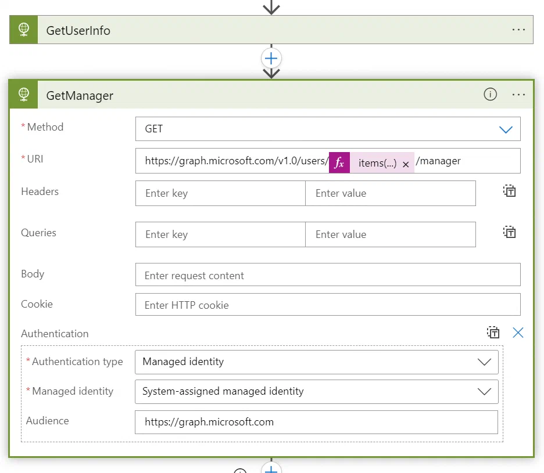
Task: Open the Managed identity dropdown
Action: click(x=316, y=392)
